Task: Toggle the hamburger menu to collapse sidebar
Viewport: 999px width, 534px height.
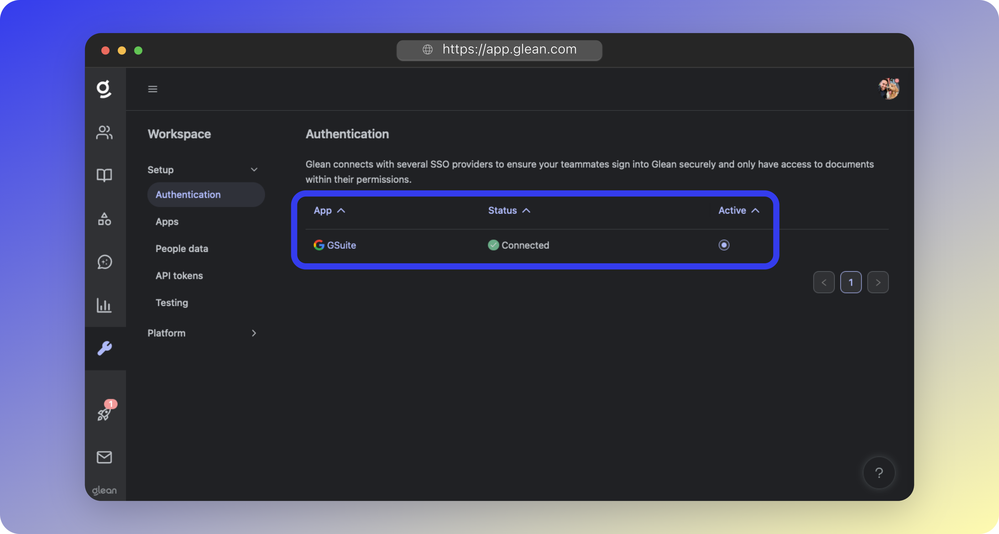Action: [152, 89]
